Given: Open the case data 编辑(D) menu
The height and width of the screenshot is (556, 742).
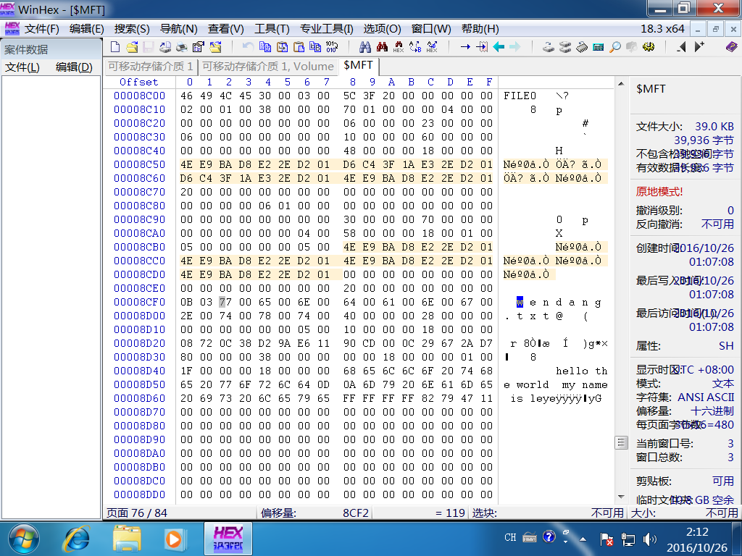Looking at the screenshot, I should point(74,67).
